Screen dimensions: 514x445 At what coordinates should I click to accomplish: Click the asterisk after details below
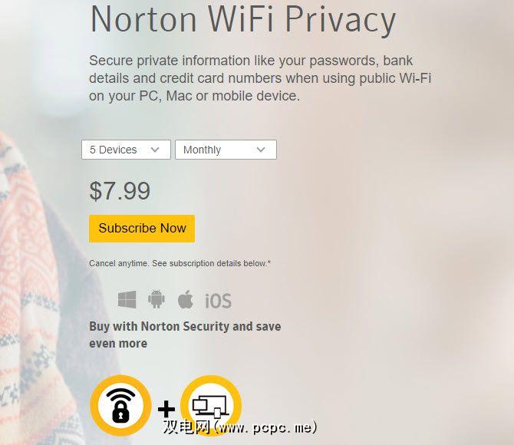coord(269,262)
